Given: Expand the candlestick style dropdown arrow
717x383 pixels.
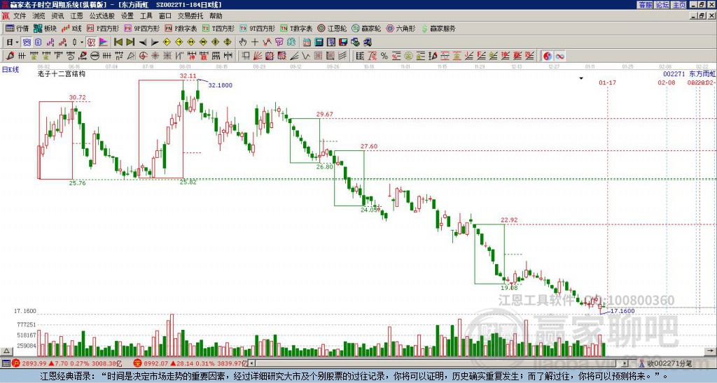Looking at the screenshot, I should (82, 43).
